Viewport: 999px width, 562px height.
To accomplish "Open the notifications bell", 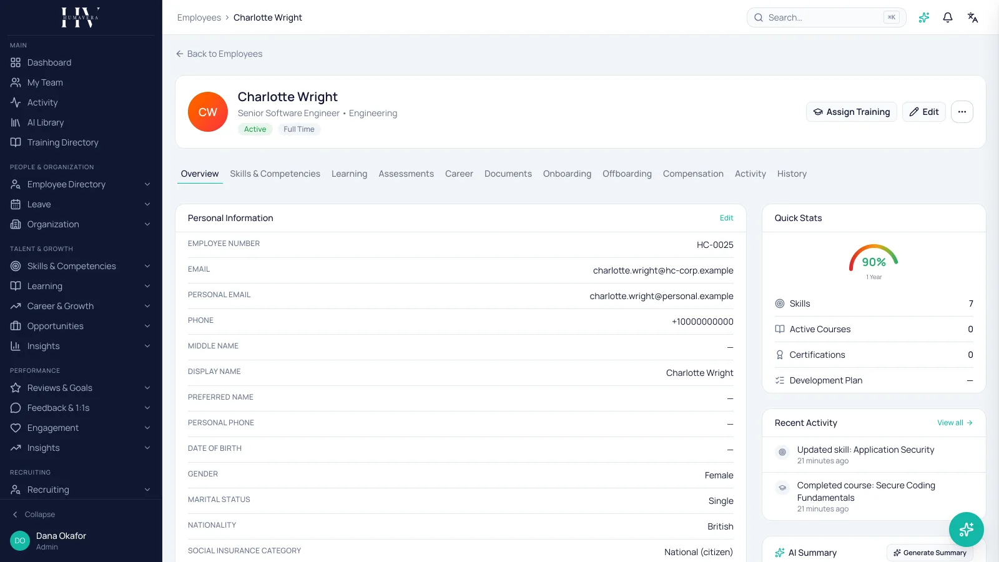I will click(x=948, y=17).
